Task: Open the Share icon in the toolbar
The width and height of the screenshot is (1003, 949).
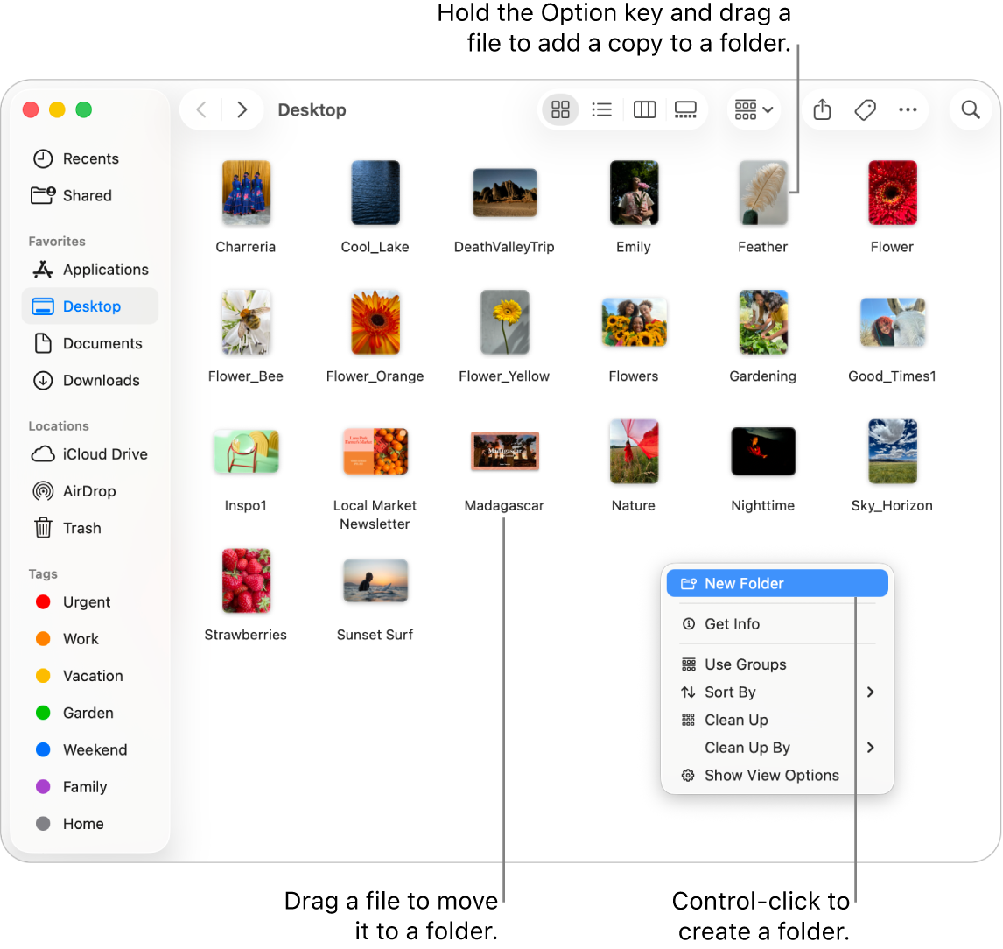Action: [821, 109]
